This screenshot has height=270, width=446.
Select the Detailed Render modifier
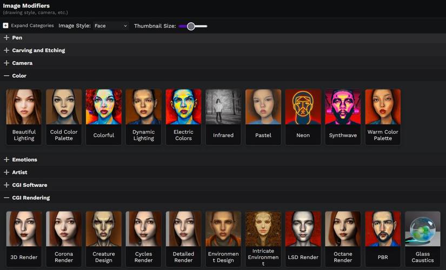pos(183,239)
